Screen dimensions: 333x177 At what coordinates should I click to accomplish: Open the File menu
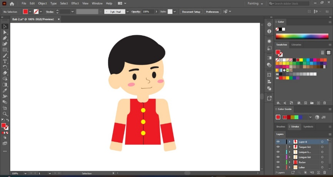[x=24, y=3]
